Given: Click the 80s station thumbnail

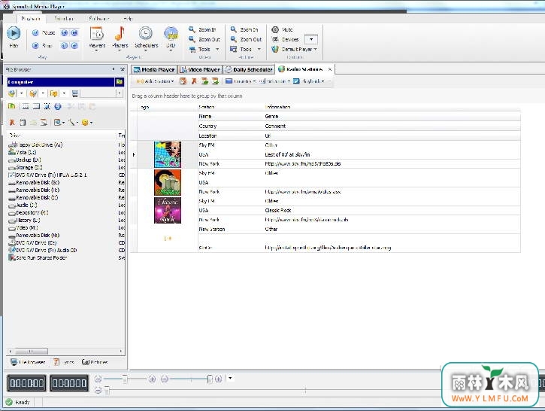Looking at the screenshot, I should (168, 154).
